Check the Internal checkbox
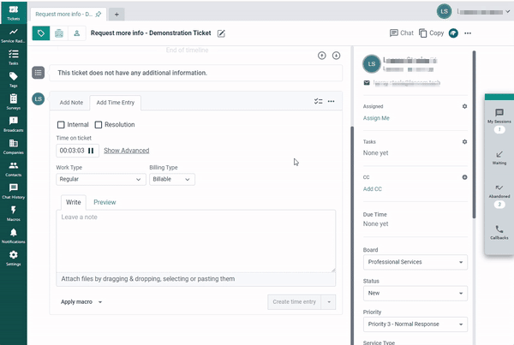 (61, 124)
